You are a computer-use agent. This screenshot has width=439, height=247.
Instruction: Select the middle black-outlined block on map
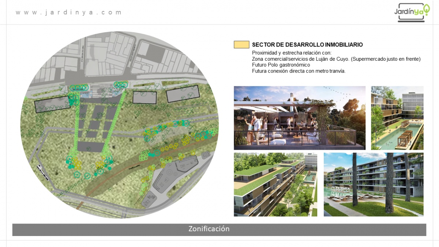click(145, 97)
